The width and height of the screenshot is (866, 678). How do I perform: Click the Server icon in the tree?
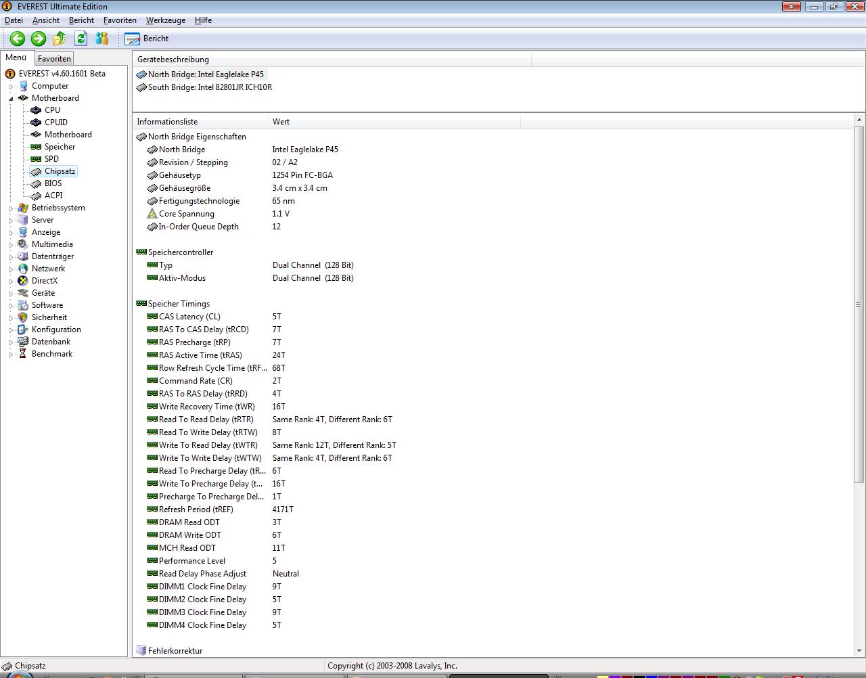[23, 220]
